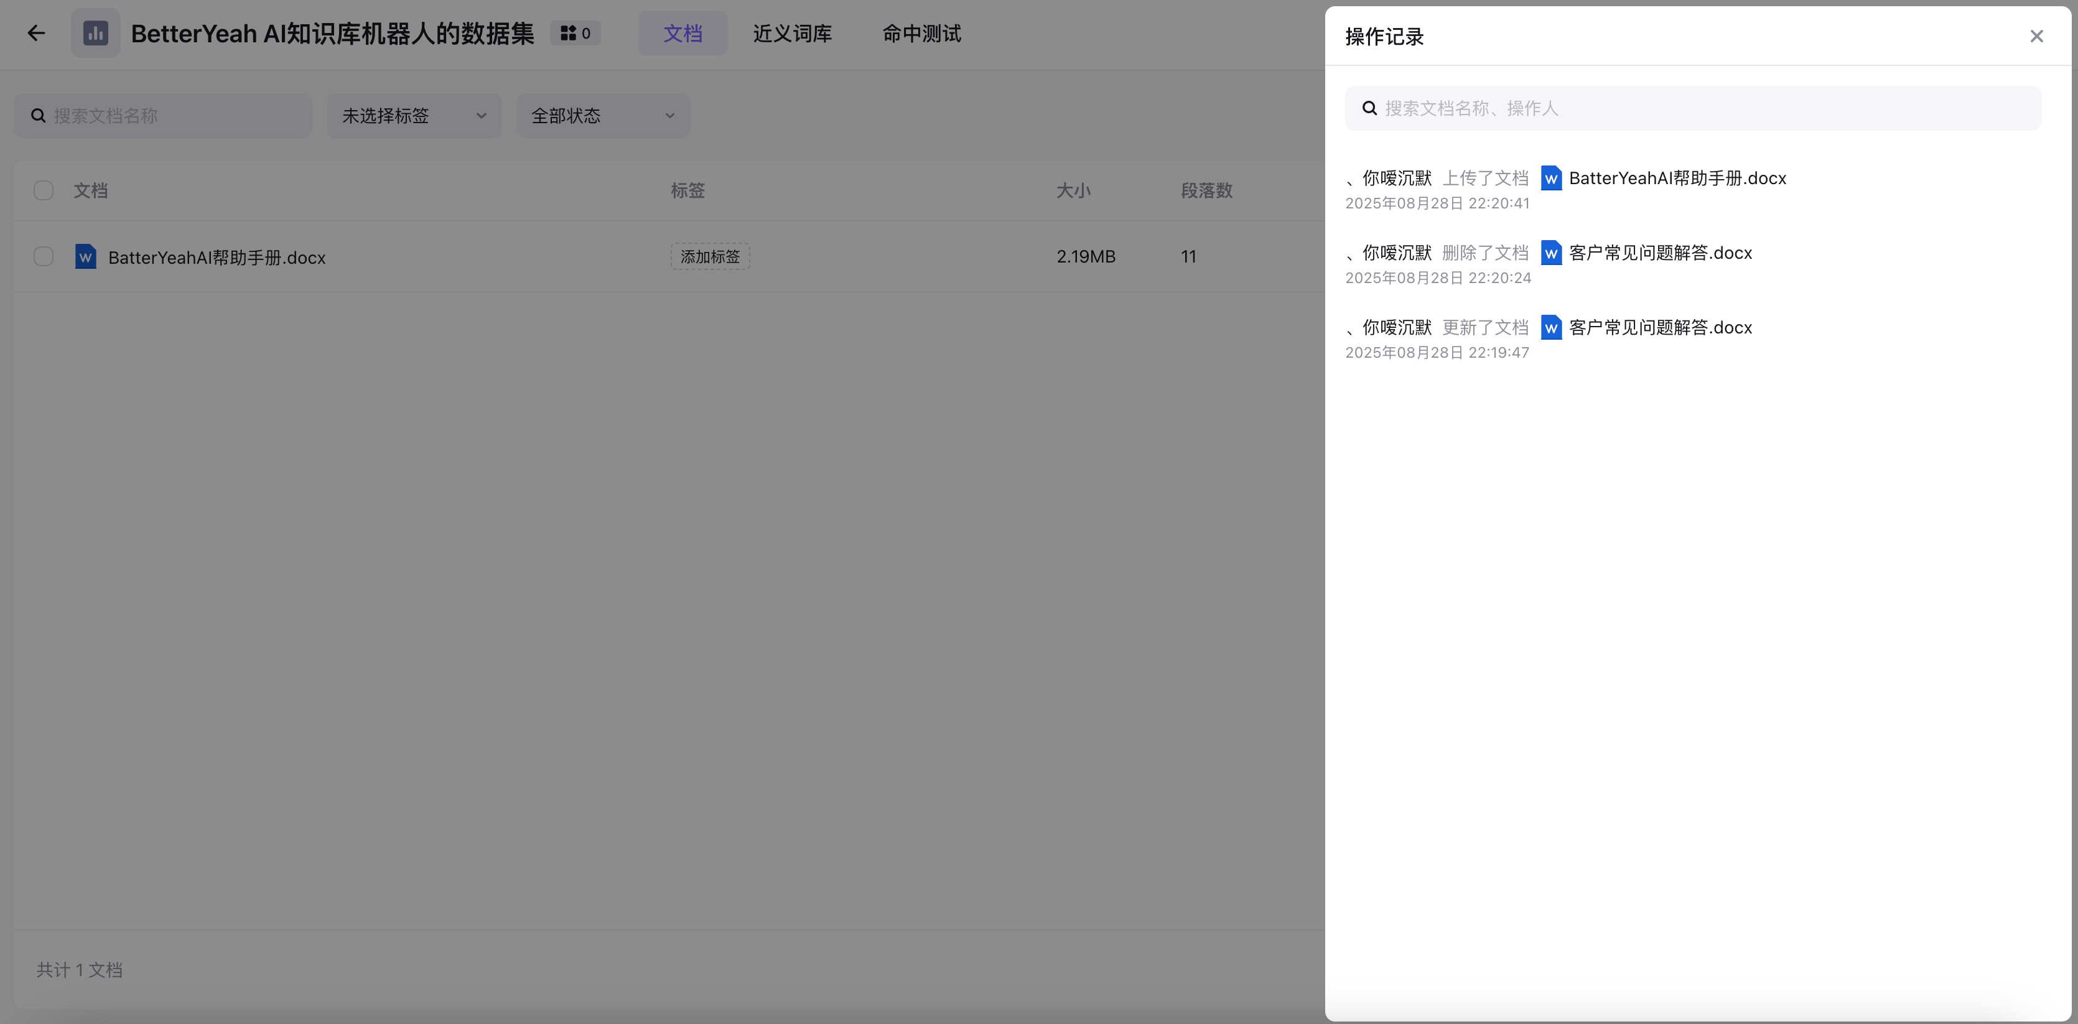Click Word icon in the 更新了文档 record
Screen dimensions: 2078x1024
(1550, 328)
